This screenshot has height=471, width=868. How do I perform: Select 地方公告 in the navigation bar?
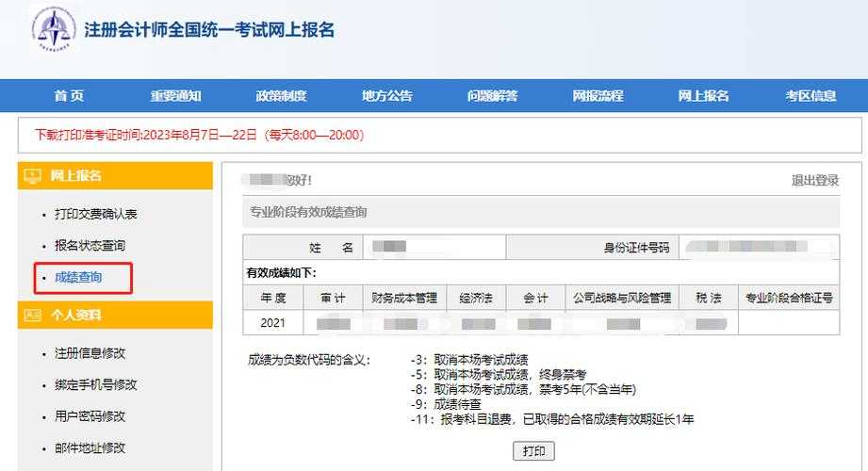pyautogui.click(x=387, y=96)
